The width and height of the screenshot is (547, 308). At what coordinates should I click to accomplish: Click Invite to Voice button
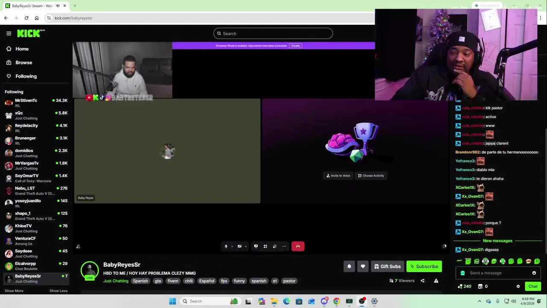[338, 175]
